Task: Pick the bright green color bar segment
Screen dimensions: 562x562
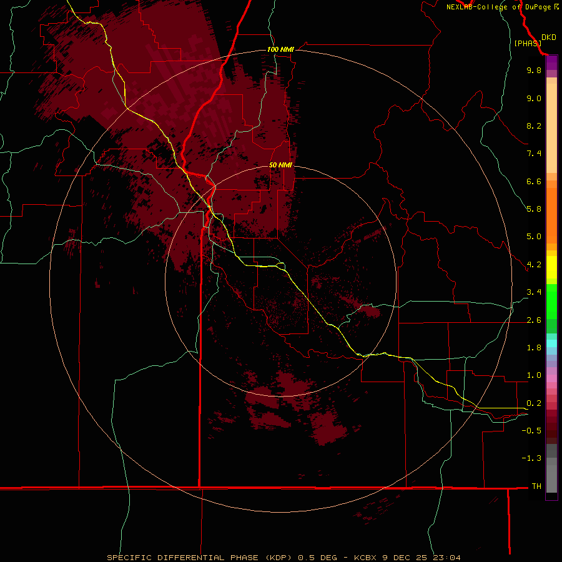Action: [551, 301]
